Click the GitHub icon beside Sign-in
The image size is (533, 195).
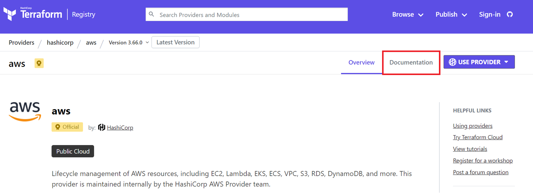(x=510, y=14)
